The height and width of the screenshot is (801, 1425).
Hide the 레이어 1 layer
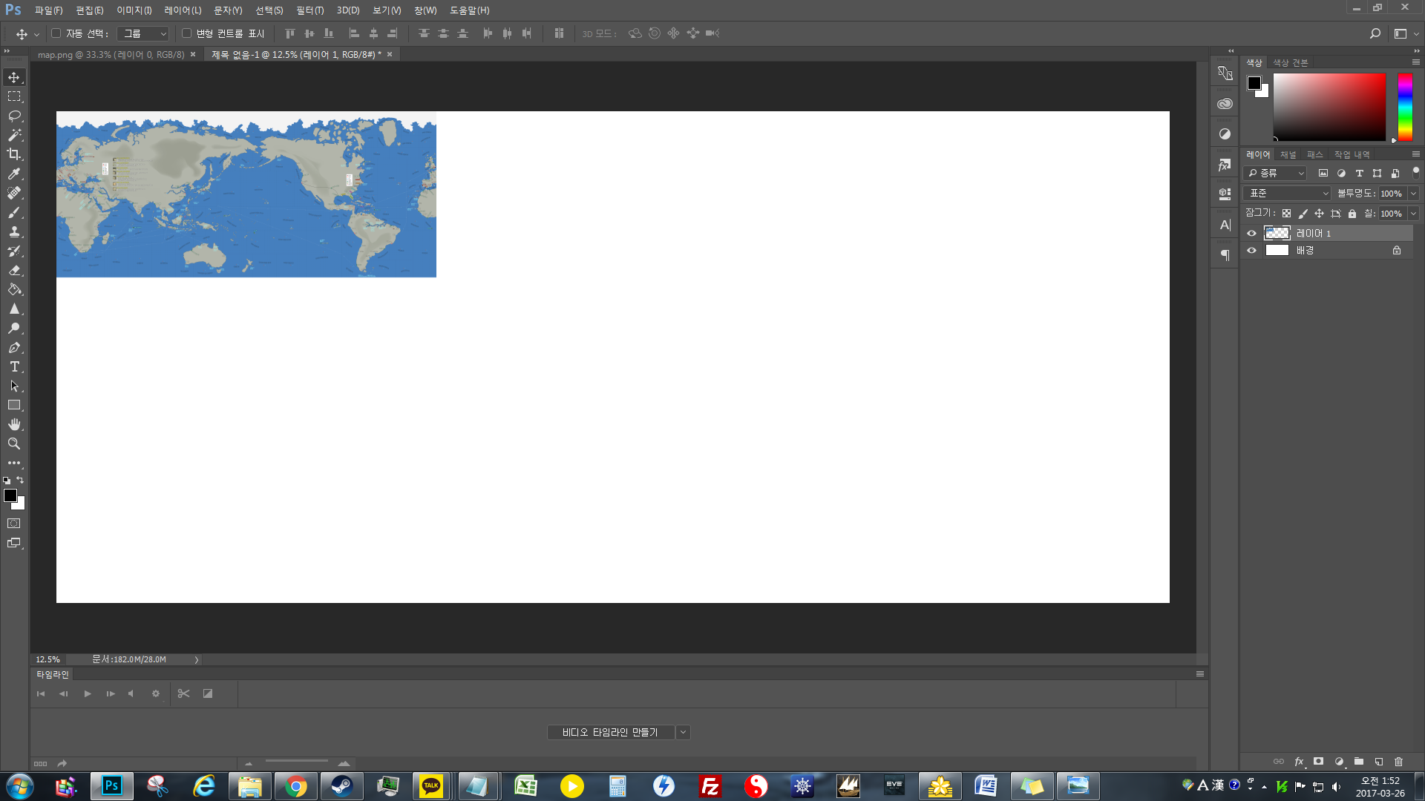[1252, 233]
